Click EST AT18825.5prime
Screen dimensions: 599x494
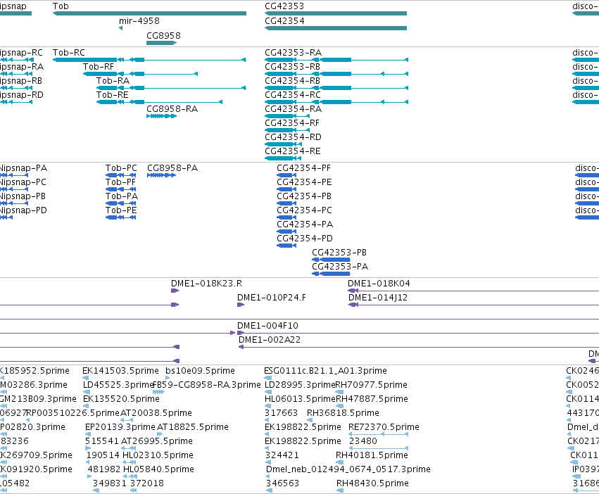[x=193, y=428]
